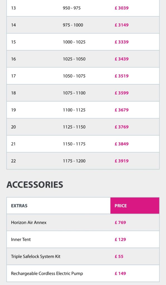The width and height of the screenshot is (166, 285).
Task: Select the £ 3769 price entry
Action: pos(122,127)
